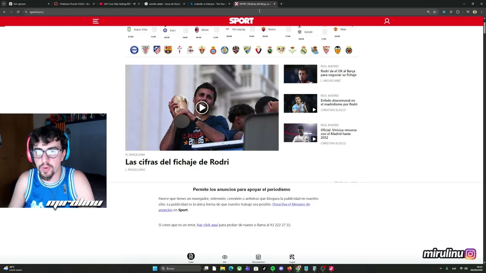Open the user account icon
The image size is (486, 273).
coord(387,21)
